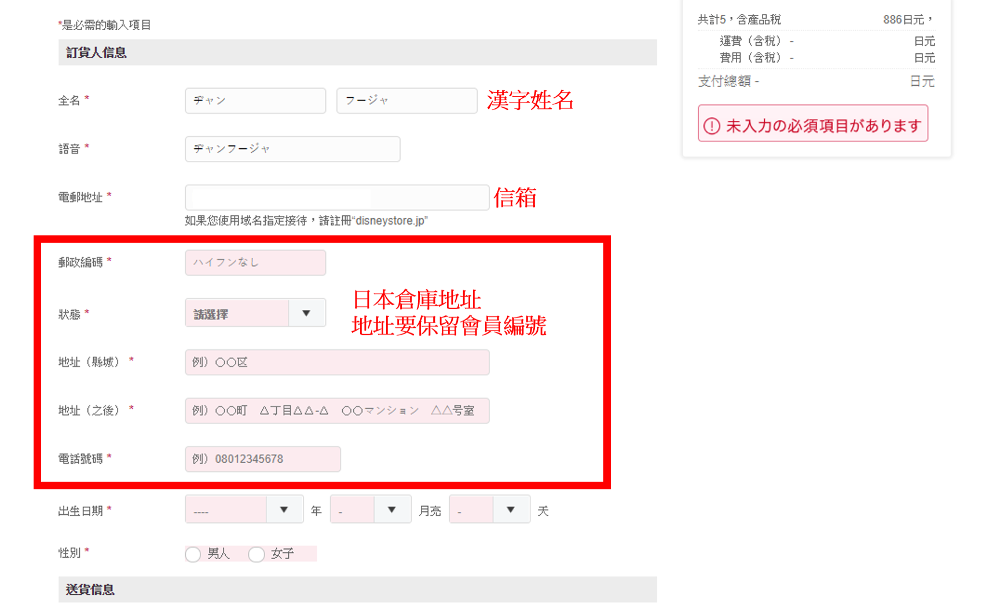Click the 支付總額 total payment row
This screenshot has height=604, width=1004.
pyautogui.click(x=815, y=82)
